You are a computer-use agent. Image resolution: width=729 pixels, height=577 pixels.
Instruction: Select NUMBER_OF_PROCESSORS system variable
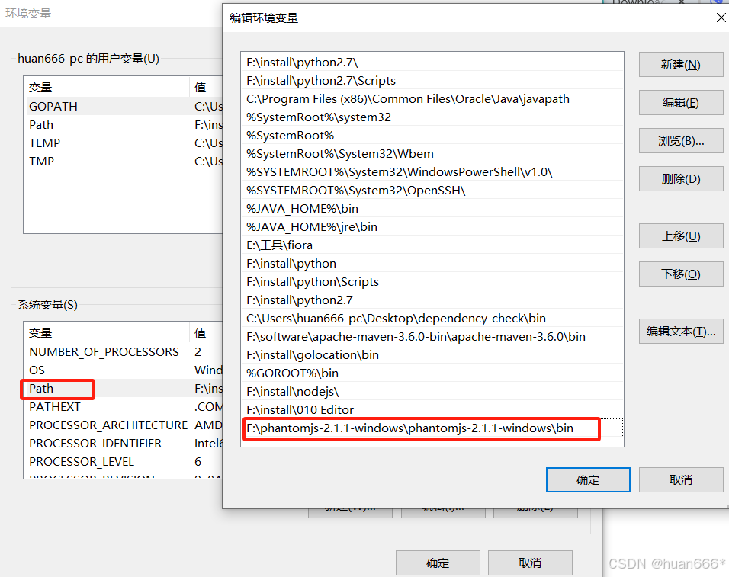point(124,352)
